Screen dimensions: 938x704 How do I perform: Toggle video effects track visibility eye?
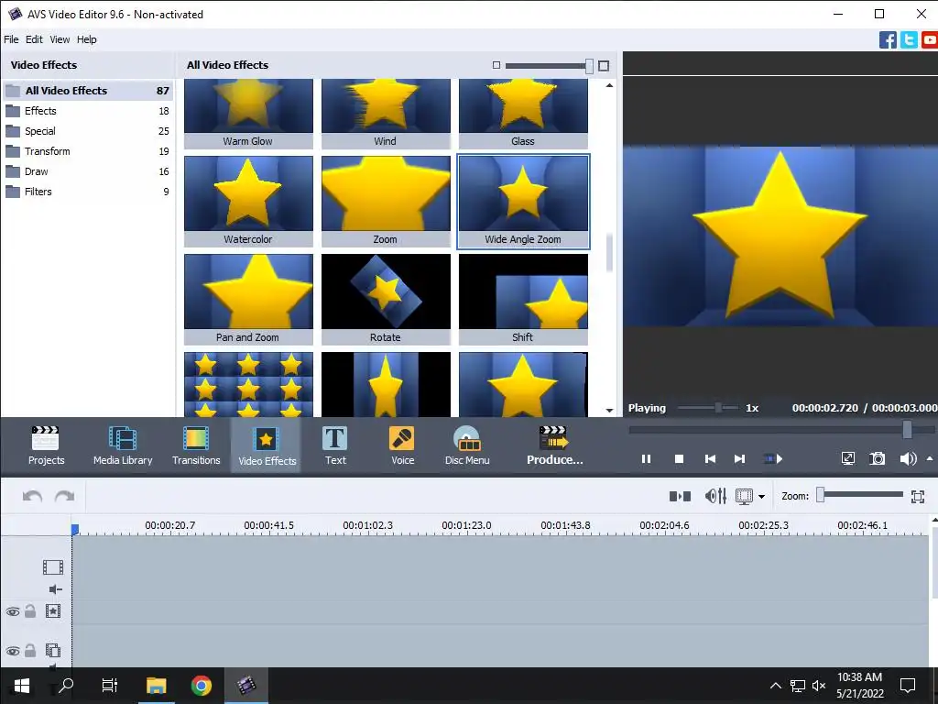13,611
